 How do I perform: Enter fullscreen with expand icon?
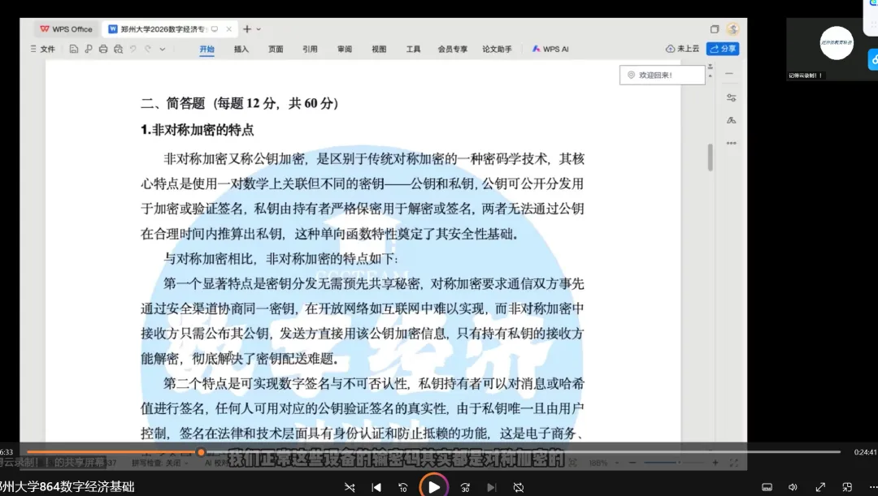(x=820, y=488)
